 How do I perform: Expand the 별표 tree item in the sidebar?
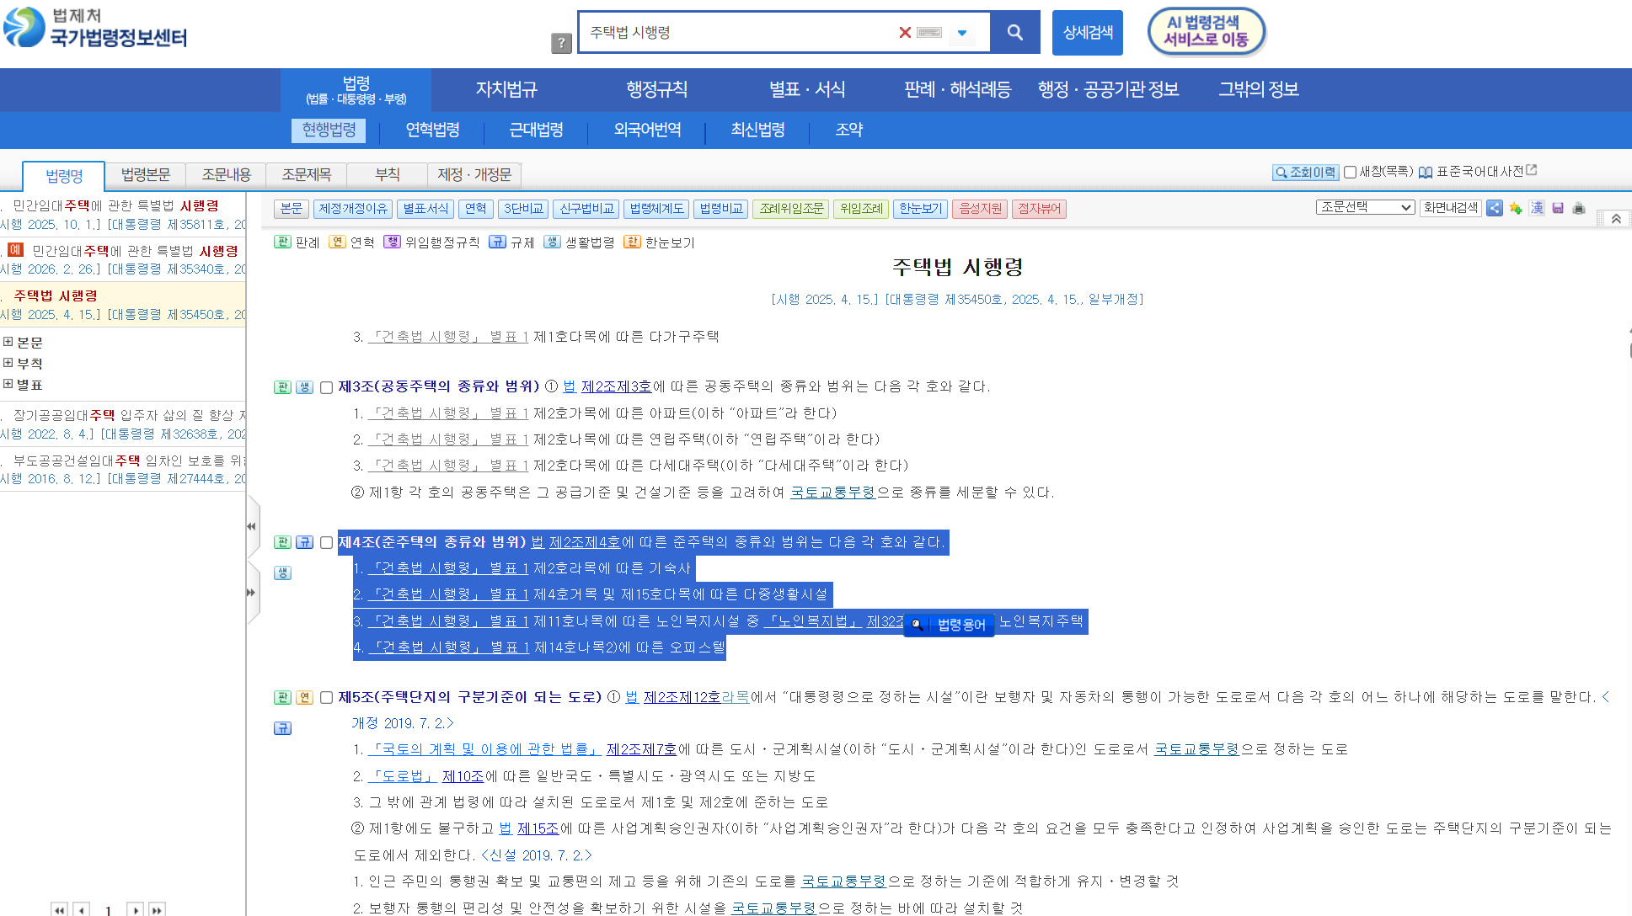click(8, 384)
